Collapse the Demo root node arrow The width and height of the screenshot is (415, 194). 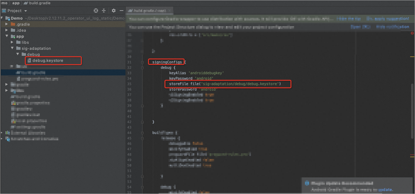[2, 18]
